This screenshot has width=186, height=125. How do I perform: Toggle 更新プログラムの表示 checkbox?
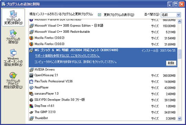(100, 15)
